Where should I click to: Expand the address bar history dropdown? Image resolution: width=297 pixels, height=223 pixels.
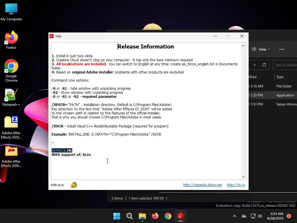click(x=255, y=65)
